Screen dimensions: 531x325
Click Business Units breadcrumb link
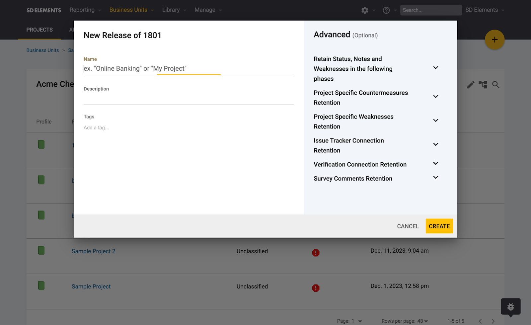click(42, 50)
